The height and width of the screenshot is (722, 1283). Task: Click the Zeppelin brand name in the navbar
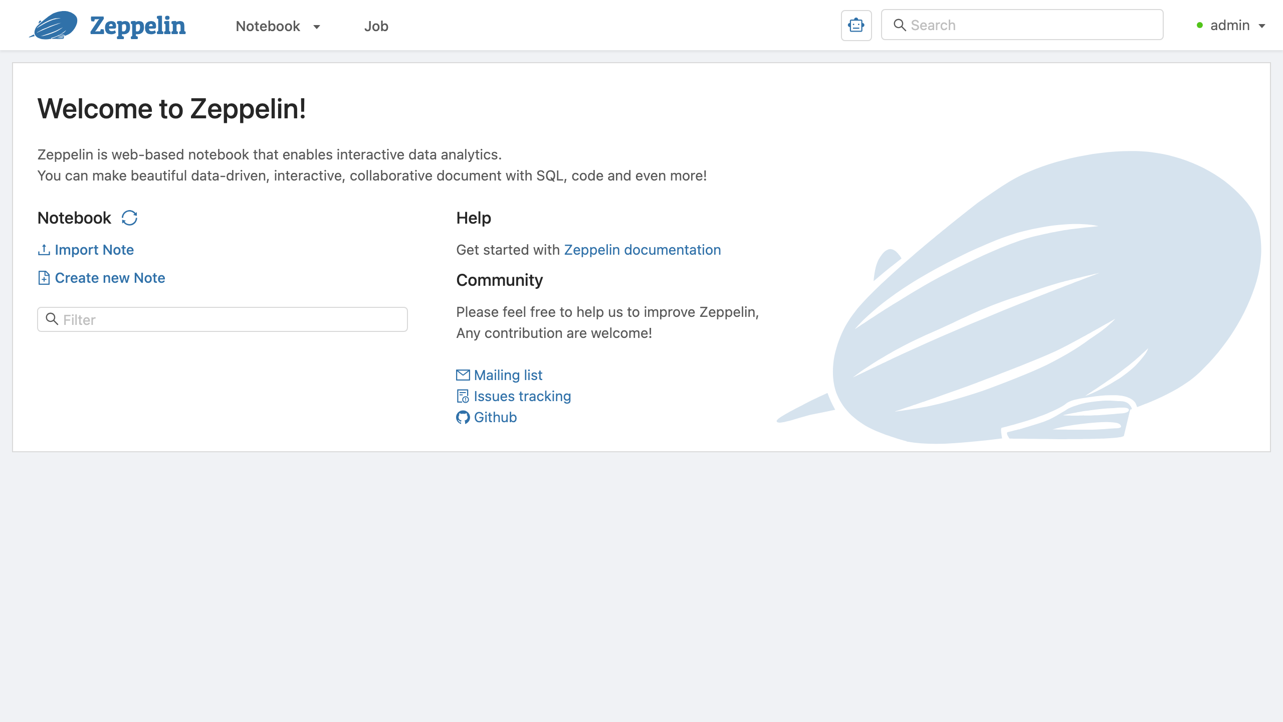pyautogui.click(x=138, y=26)
